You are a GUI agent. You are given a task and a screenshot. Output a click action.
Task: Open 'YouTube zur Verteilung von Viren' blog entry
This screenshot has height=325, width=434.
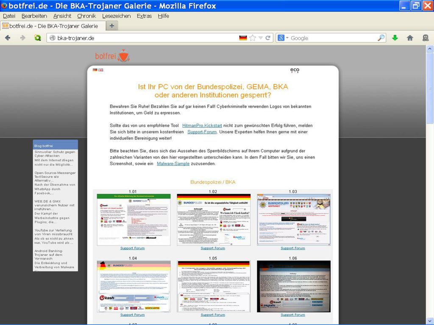coord(53,232)
